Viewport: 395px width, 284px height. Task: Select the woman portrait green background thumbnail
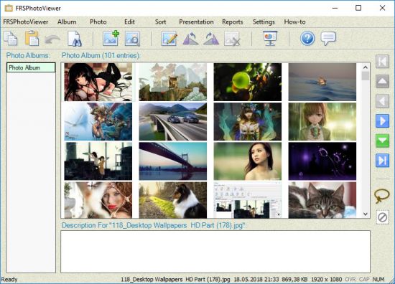pos(247,161)
